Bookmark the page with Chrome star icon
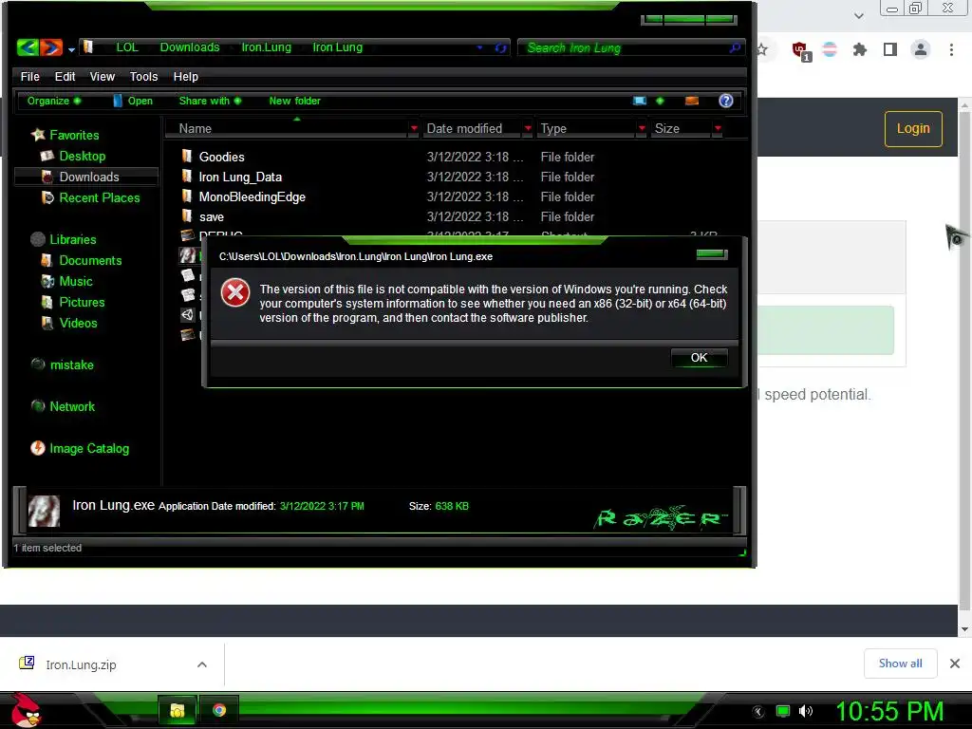972x729 pixels. (x=762, y=49)
